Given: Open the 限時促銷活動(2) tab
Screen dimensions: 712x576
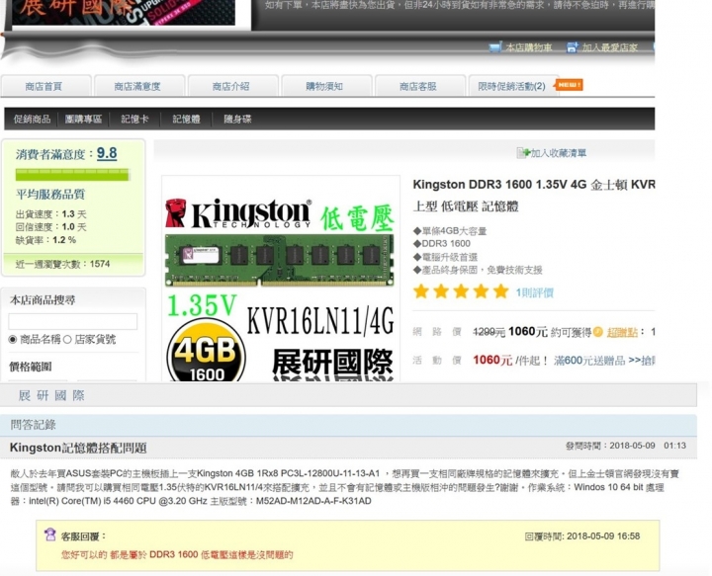Looking at the screenshot, I should [x=513, y=86].
